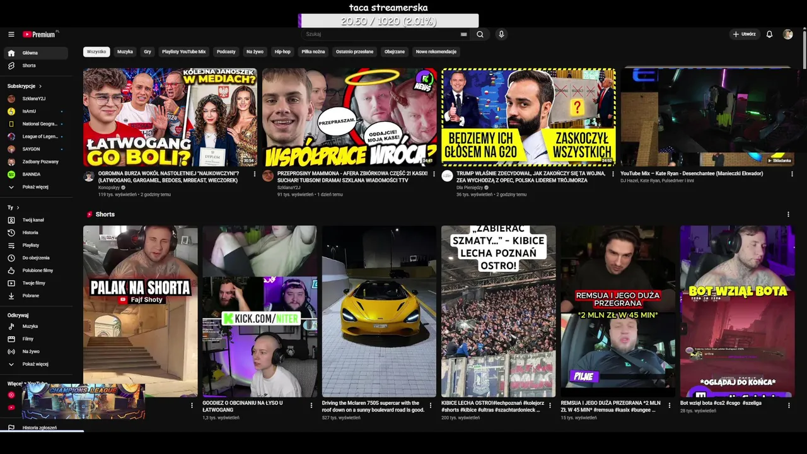Open Shorts from the sidebar
The width and height of the screenshot is (807, 454).
(x=36, y=66)
